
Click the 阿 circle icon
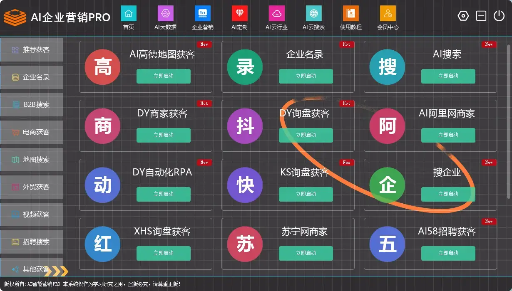coord(387,126)
